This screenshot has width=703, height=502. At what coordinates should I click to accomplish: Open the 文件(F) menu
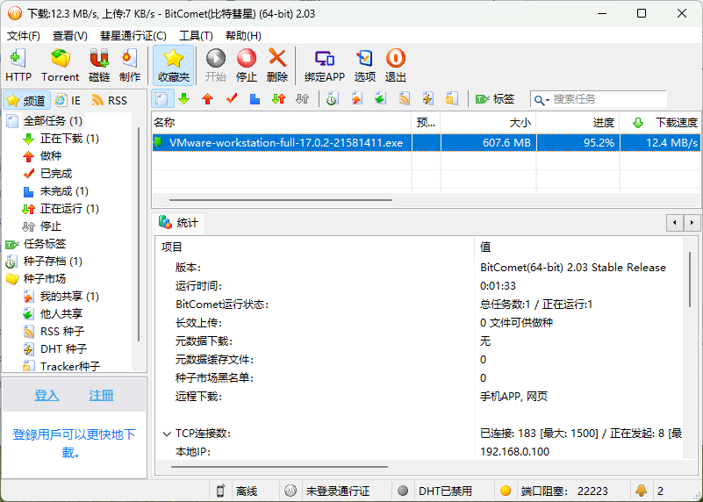[24, 35]
